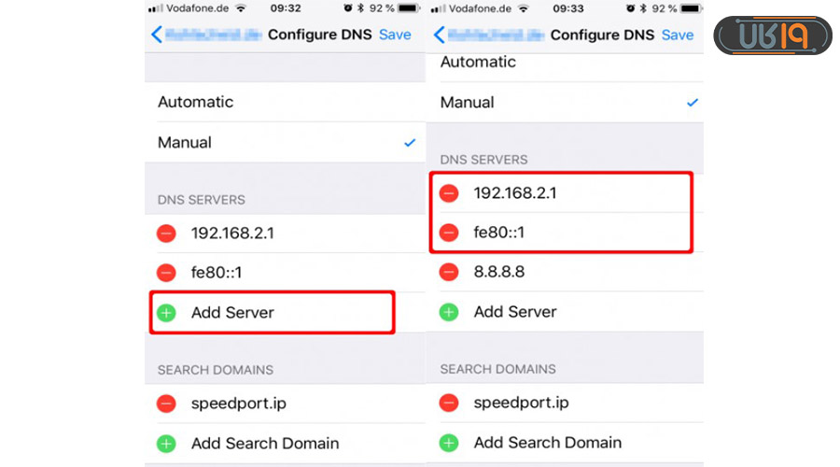Tap green plus beside Add Server, left phone
Screen dimensions: 840x467
[x=166, y=313]
